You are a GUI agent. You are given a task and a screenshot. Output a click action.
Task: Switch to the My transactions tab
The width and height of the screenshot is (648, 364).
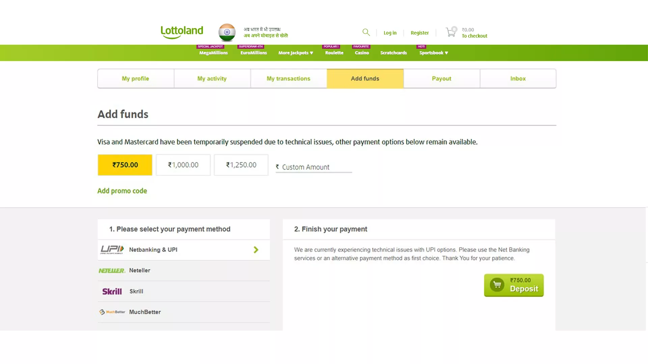[288, 78]
